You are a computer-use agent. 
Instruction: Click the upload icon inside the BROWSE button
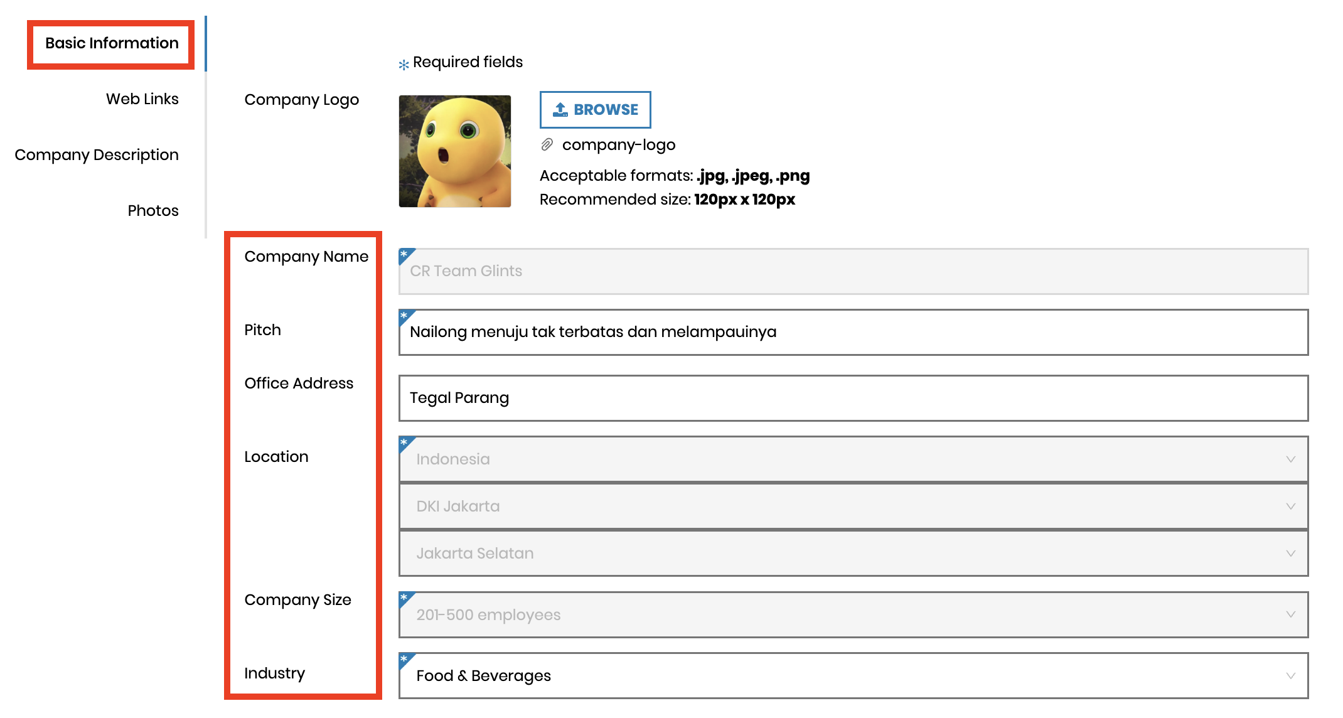(x=560, y=109)
